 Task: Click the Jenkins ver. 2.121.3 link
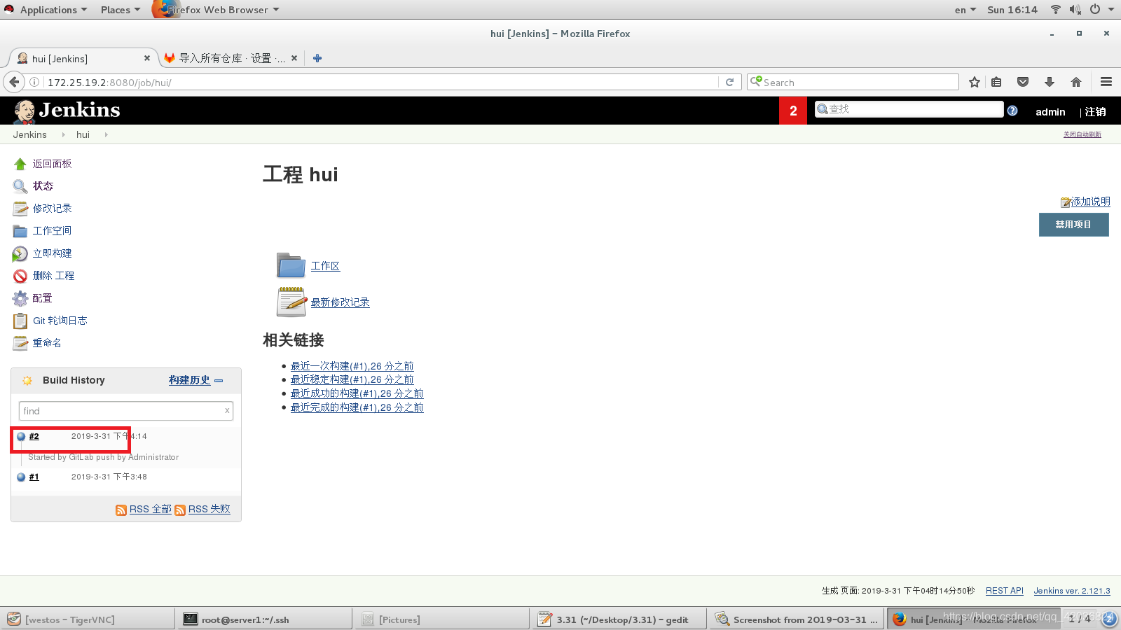1072,591
